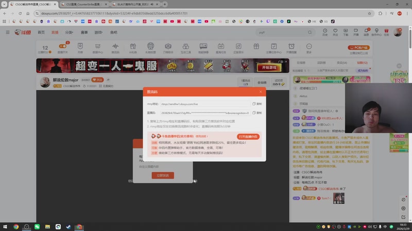The image size is (412, 231).
Task: Open the 关注 heart icon in header
Action: coord(335,32)
